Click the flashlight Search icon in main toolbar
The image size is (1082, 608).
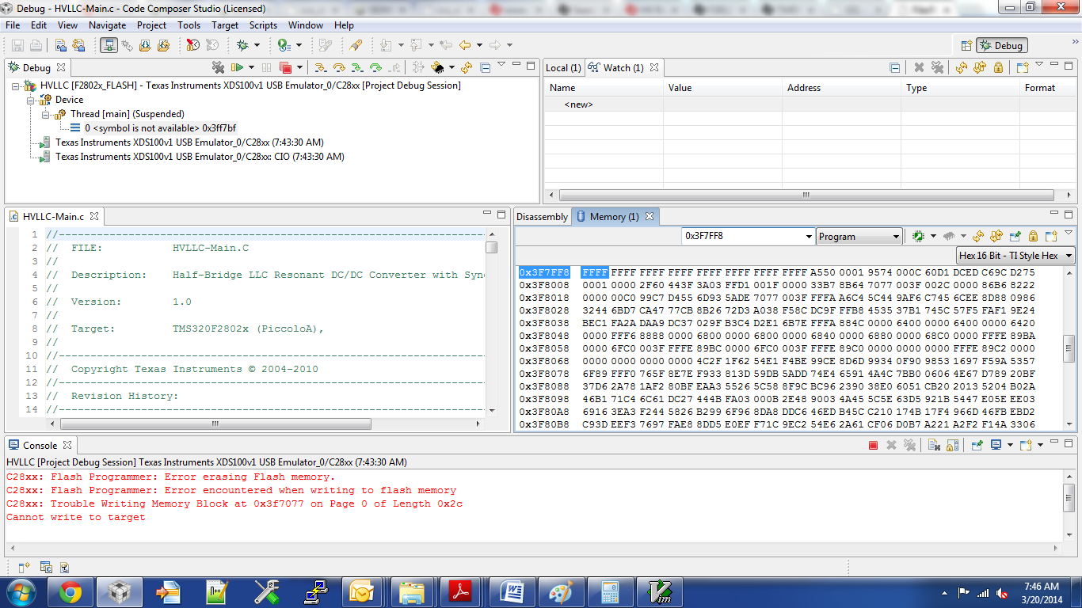click(x=356, y=45)
